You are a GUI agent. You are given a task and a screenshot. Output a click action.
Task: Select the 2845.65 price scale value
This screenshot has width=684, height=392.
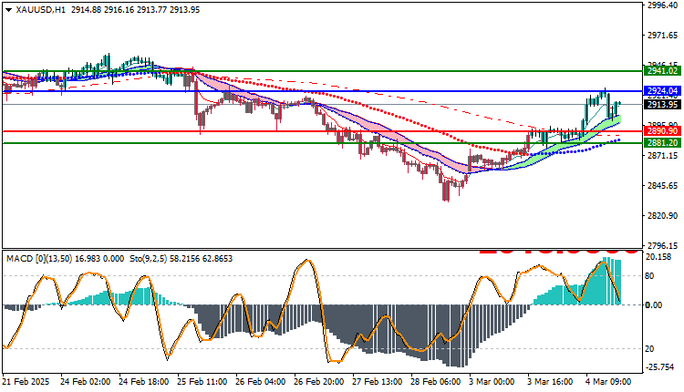[x=663, y=185]
